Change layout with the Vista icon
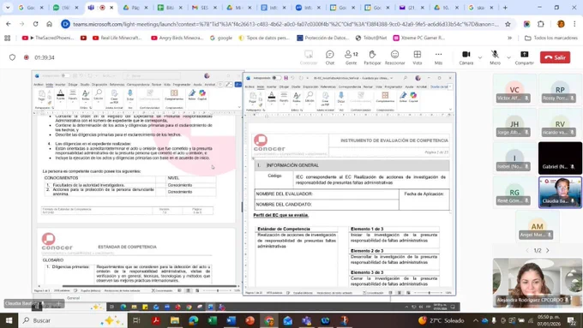The width and height of the screenshot is (583, 328). click(418, 57)
